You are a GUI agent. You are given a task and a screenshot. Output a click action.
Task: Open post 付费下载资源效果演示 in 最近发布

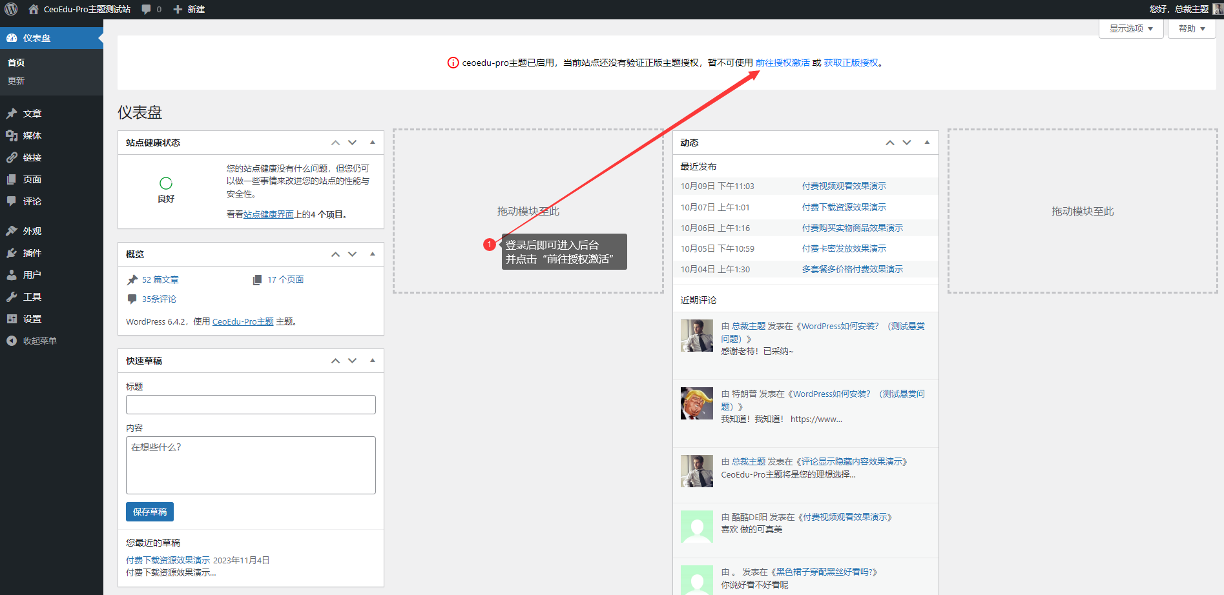tap(844, 207)
